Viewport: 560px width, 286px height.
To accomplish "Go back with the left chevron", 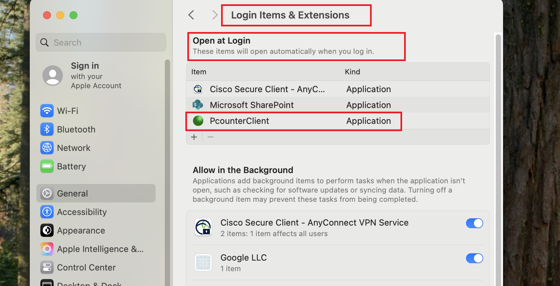I will (x=191, y=15).
